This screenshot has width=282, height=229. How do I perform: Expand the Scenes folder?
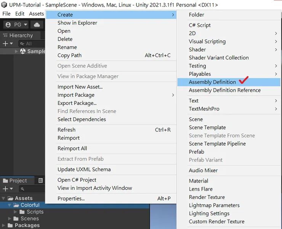pos(10,219)
